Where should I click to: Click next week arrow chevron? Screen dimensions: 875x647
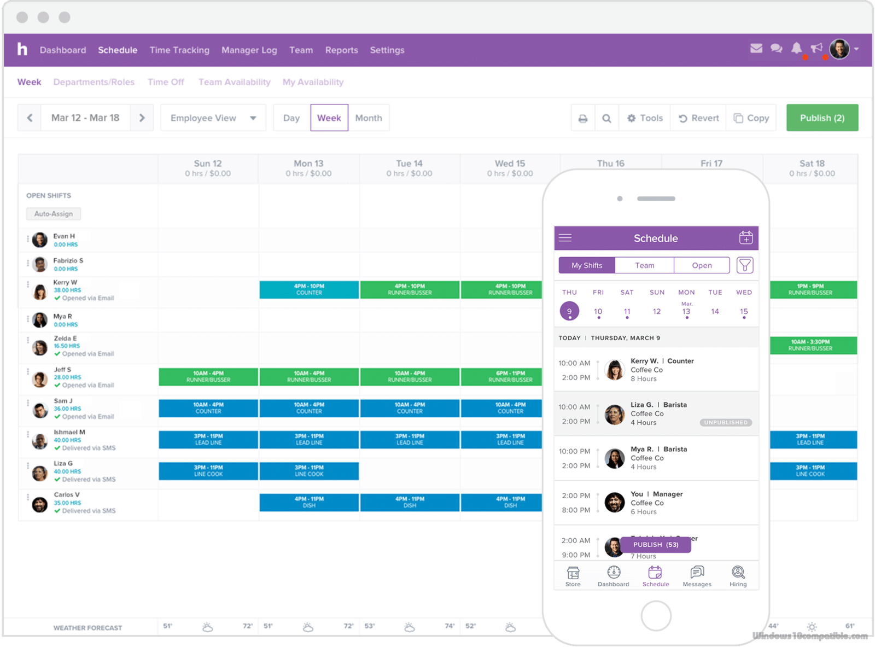(x=142, y=118)
